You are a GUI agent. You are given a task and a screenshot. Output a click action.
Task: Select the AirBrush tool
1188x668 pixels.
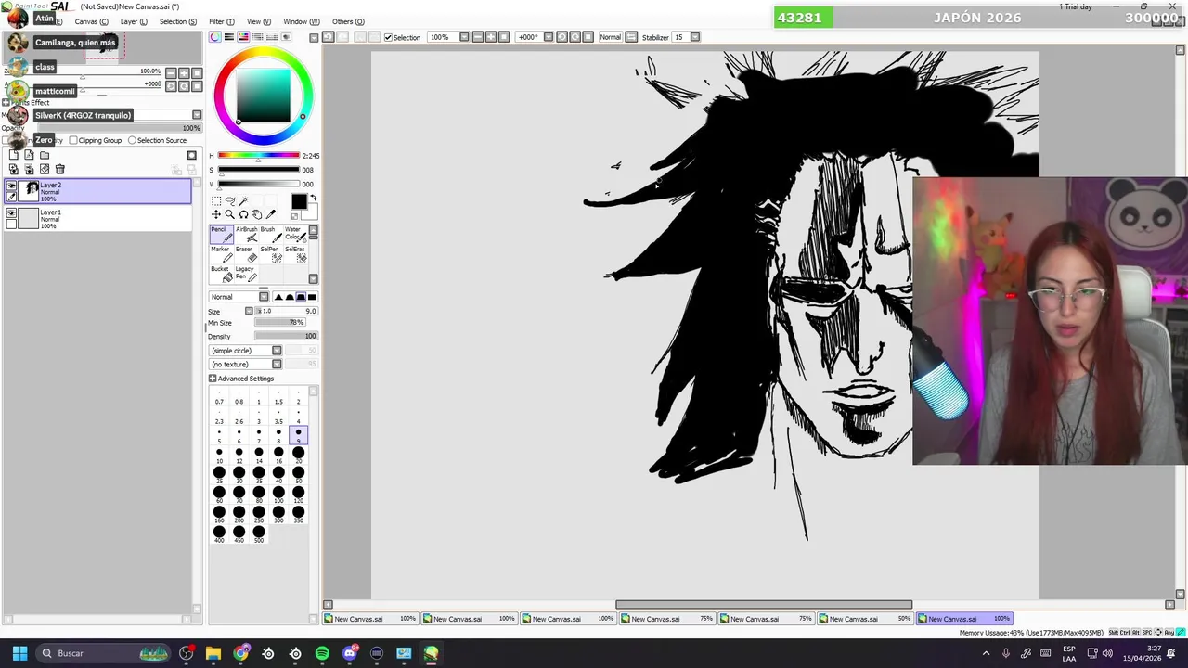point(246,234)
